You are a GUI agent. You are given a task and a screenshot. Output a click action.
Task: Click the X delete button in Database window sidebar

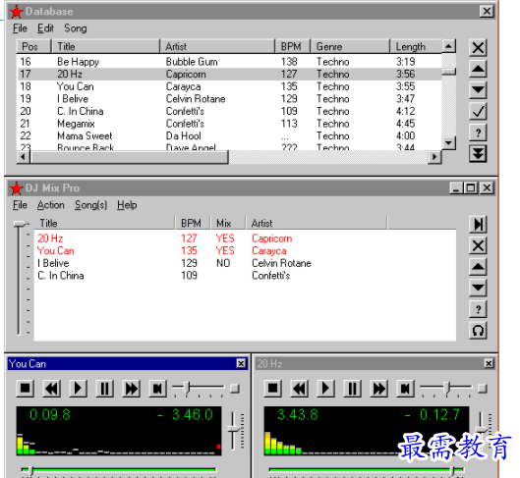(478, 48)
